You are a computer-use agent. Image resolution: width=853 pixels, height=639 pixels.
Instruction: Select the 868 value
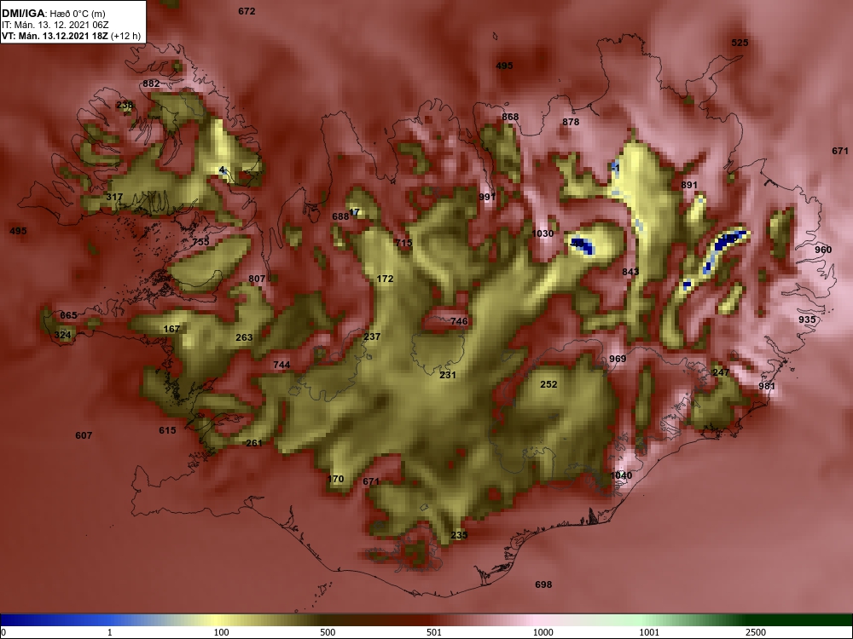(510, 116)
